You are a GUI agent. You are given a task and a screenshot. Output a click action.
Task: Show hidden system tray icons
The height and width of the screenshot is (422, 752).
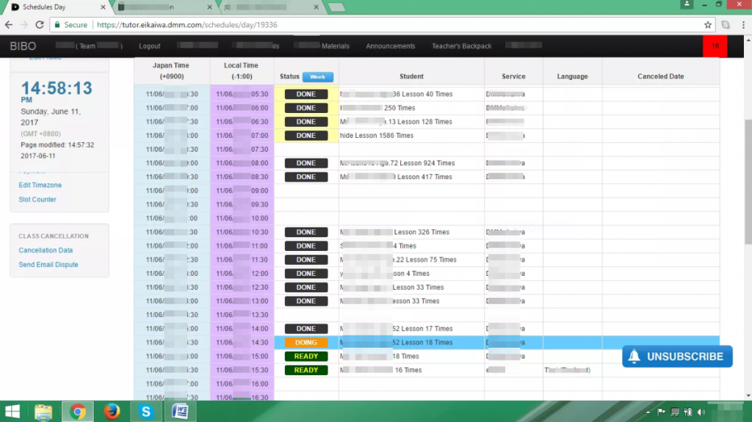tap(648, 412)
